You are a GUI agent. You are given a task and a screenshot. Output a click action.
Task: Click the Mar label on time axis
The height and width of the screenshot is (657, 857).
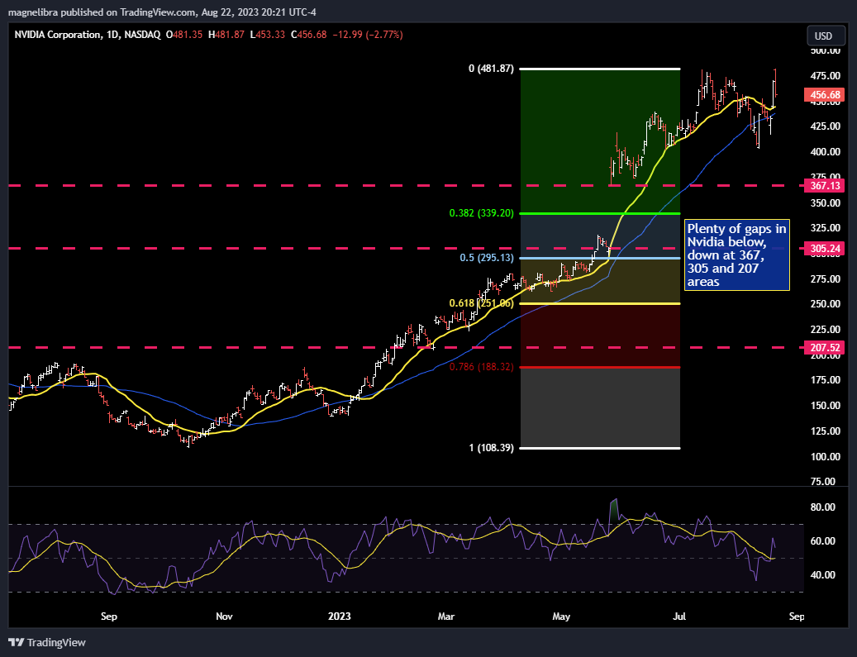(x=446, y=617)
